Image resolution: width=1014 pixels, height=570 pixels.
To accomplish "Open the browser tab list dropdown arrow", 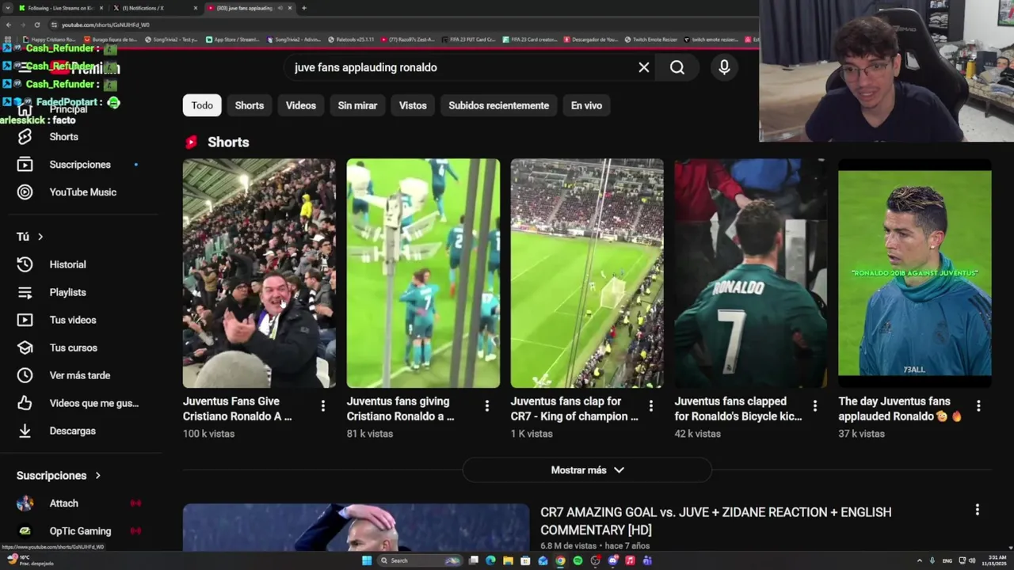I will click(x=8, y=8).
